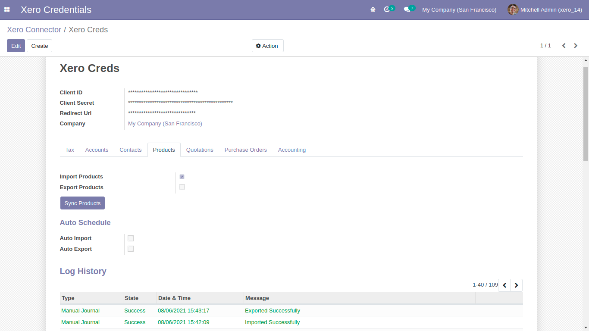This screenshot has width=589, height=331.
Task: Switch to the Accounting tab
Action: tap(292, 150)
